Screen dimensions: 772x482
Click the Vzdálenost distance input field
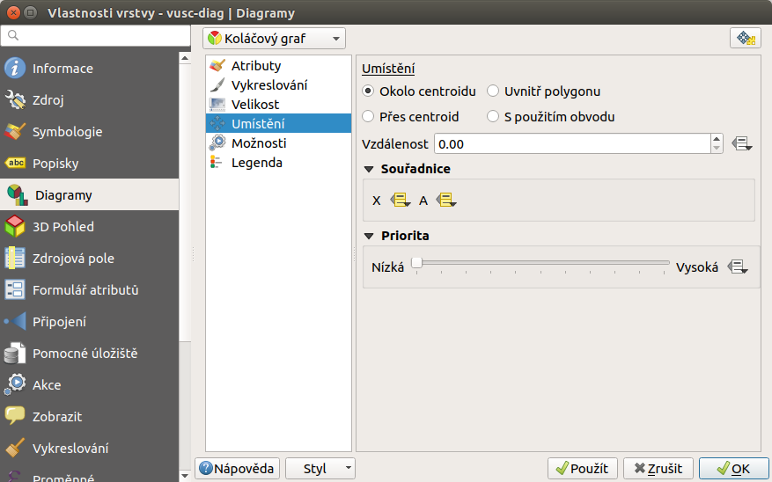tap(572, 144)
